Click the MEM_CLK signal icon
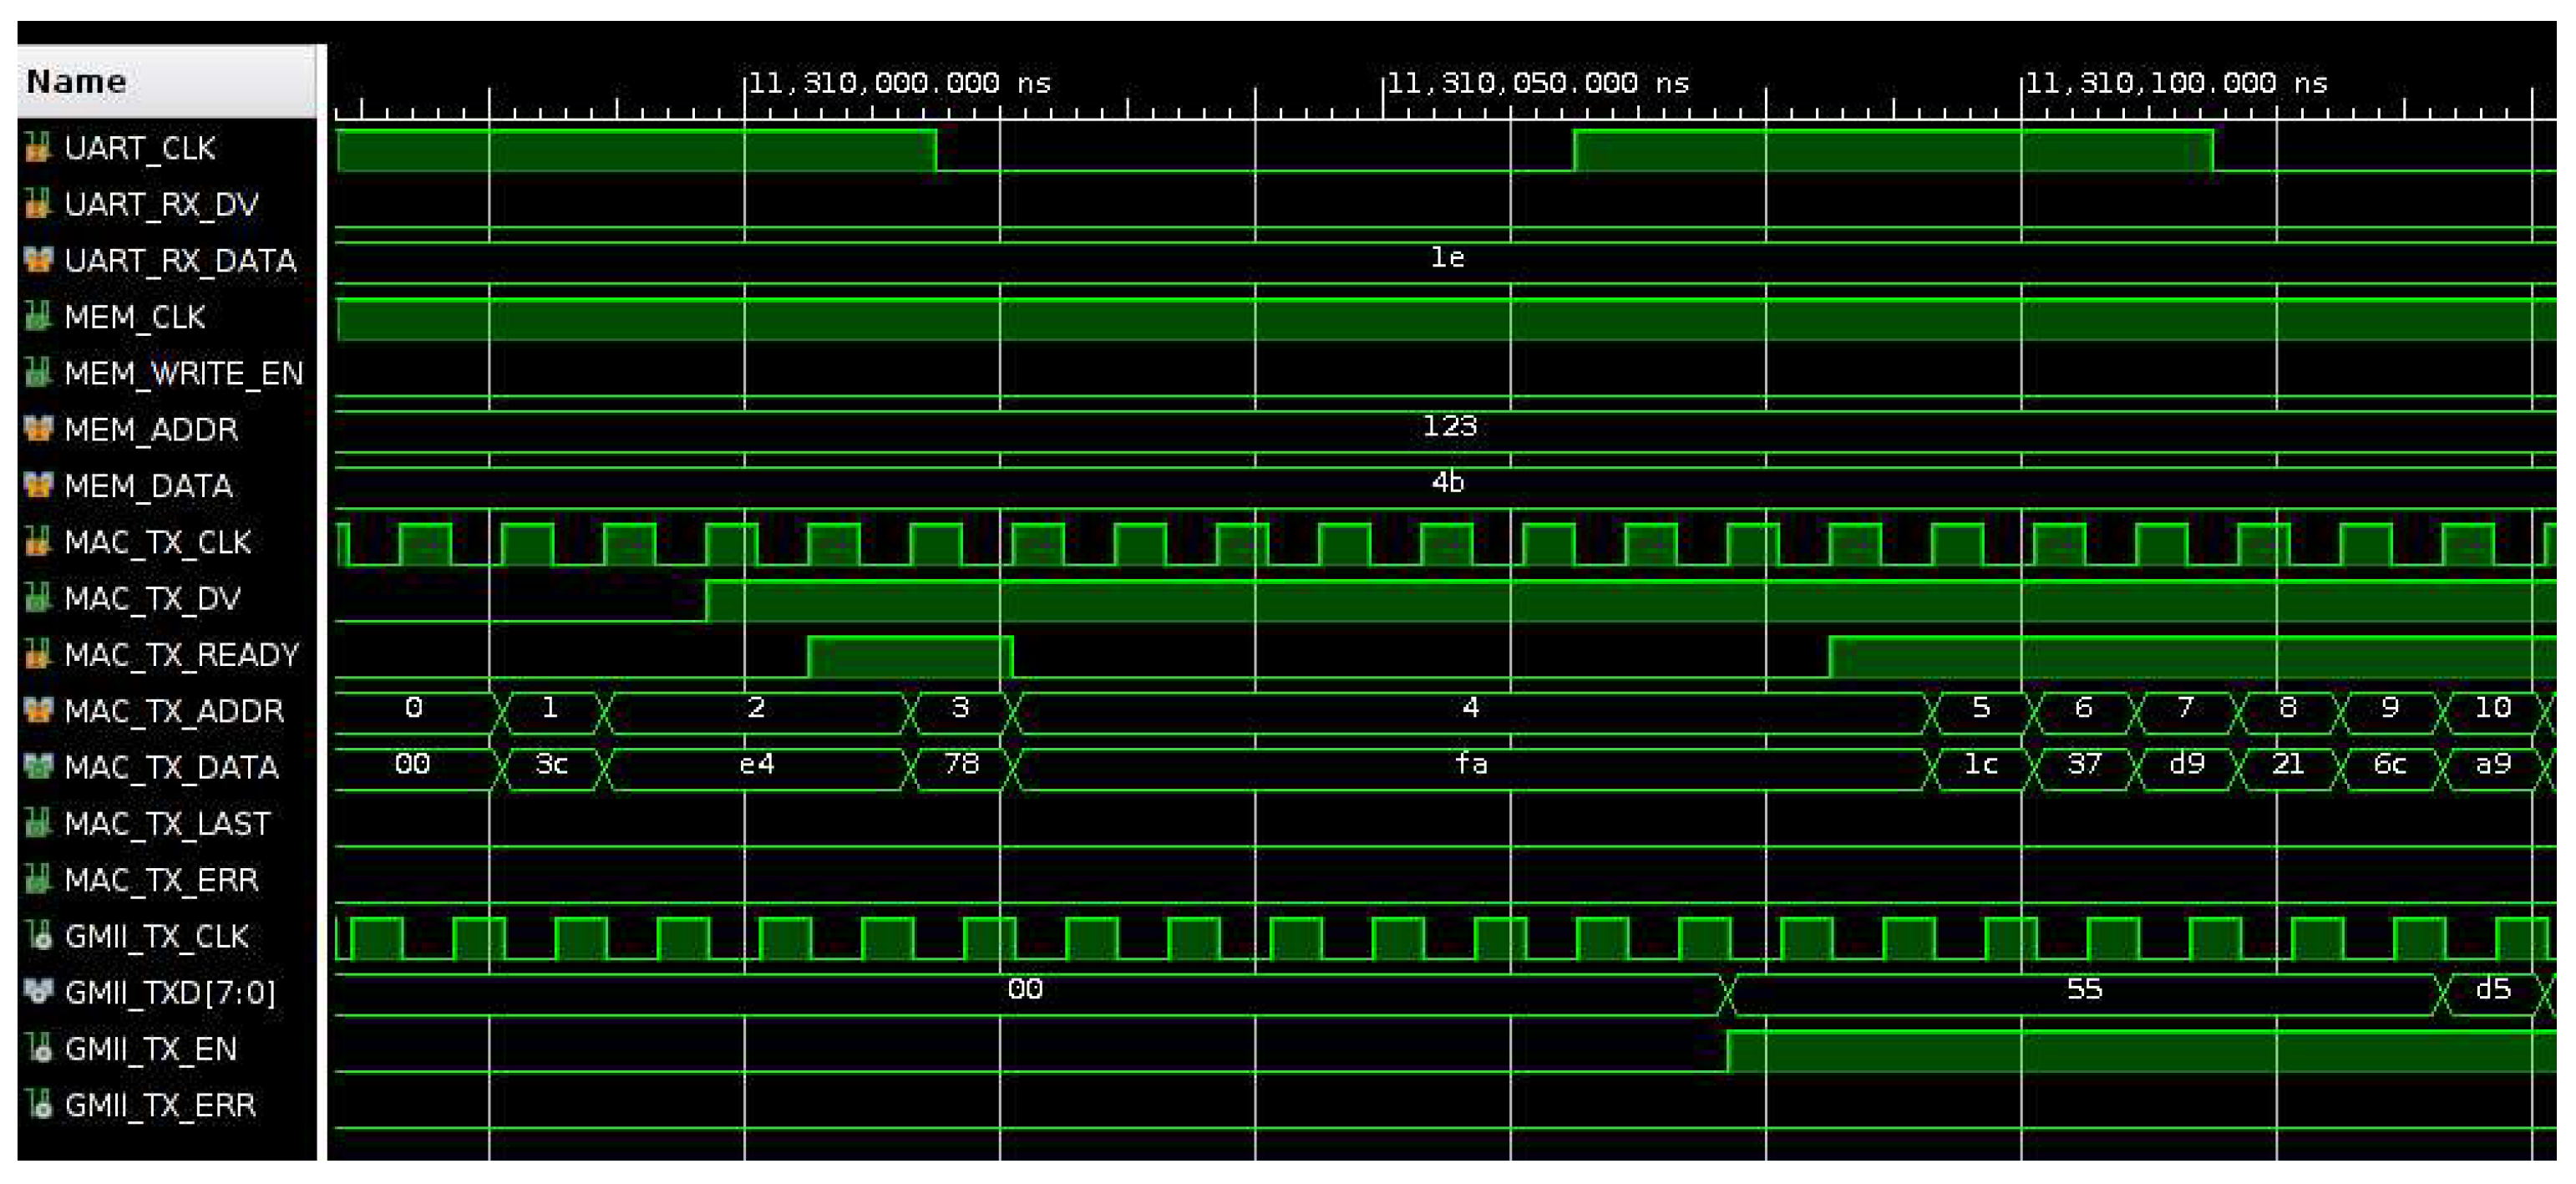Viewport: 2576px width, 1184px height. pos(38,317)
